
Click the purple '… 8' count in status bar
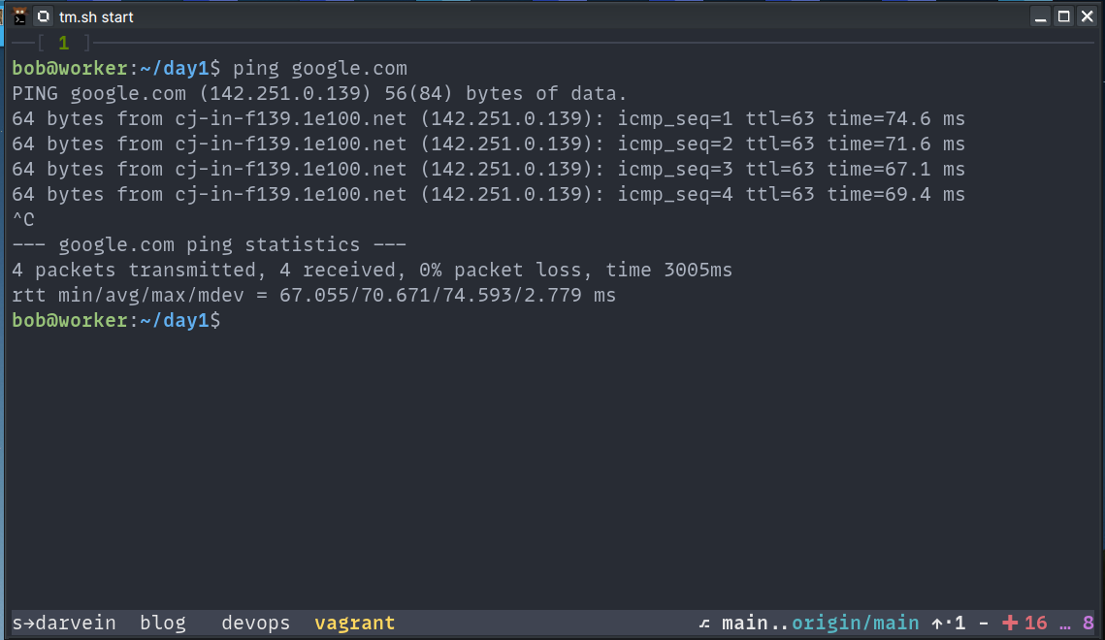pos(1077,624)
